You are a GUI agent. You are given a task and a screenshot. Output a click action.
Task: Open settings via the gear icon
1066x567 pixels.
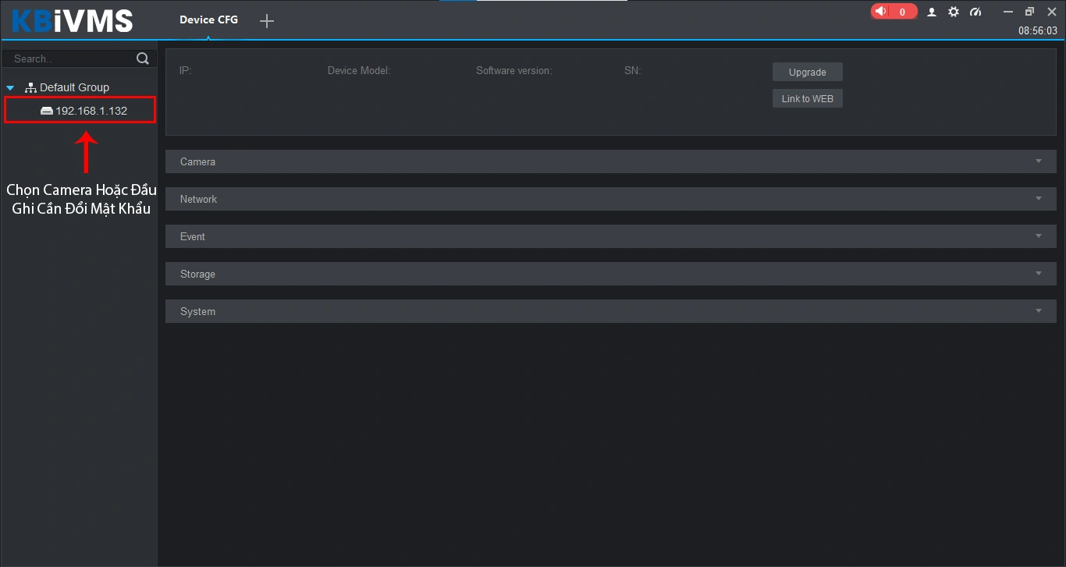coord(953,12)
